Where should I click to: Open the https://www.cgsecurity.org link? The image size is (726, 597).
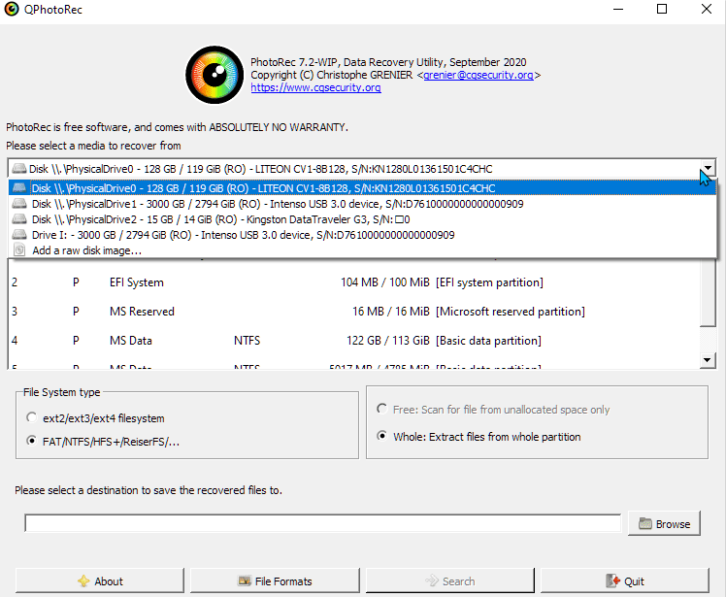click(315, 87)
